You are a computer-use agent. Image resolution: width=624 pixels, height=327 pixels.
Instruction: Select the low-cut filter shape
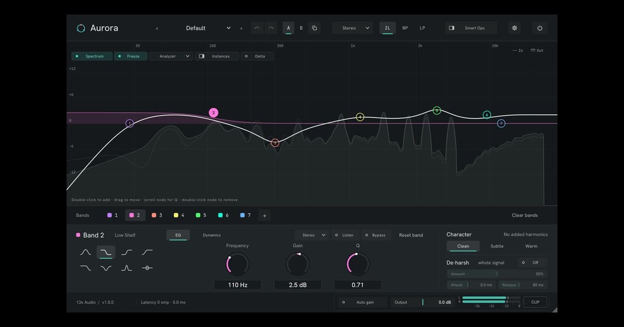(x=147, y=252)
